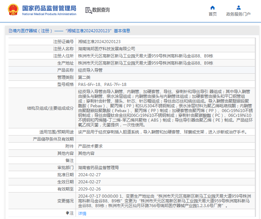
Task: Open the 数据查询 search icon
Action: tap(88, 10)
